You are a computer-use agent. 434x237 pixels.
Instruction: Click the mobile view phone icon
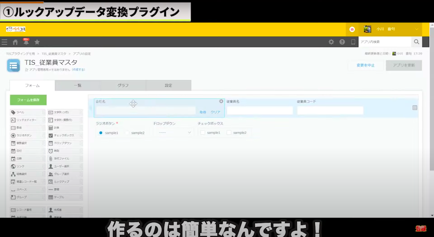click(x=353, y=42)
